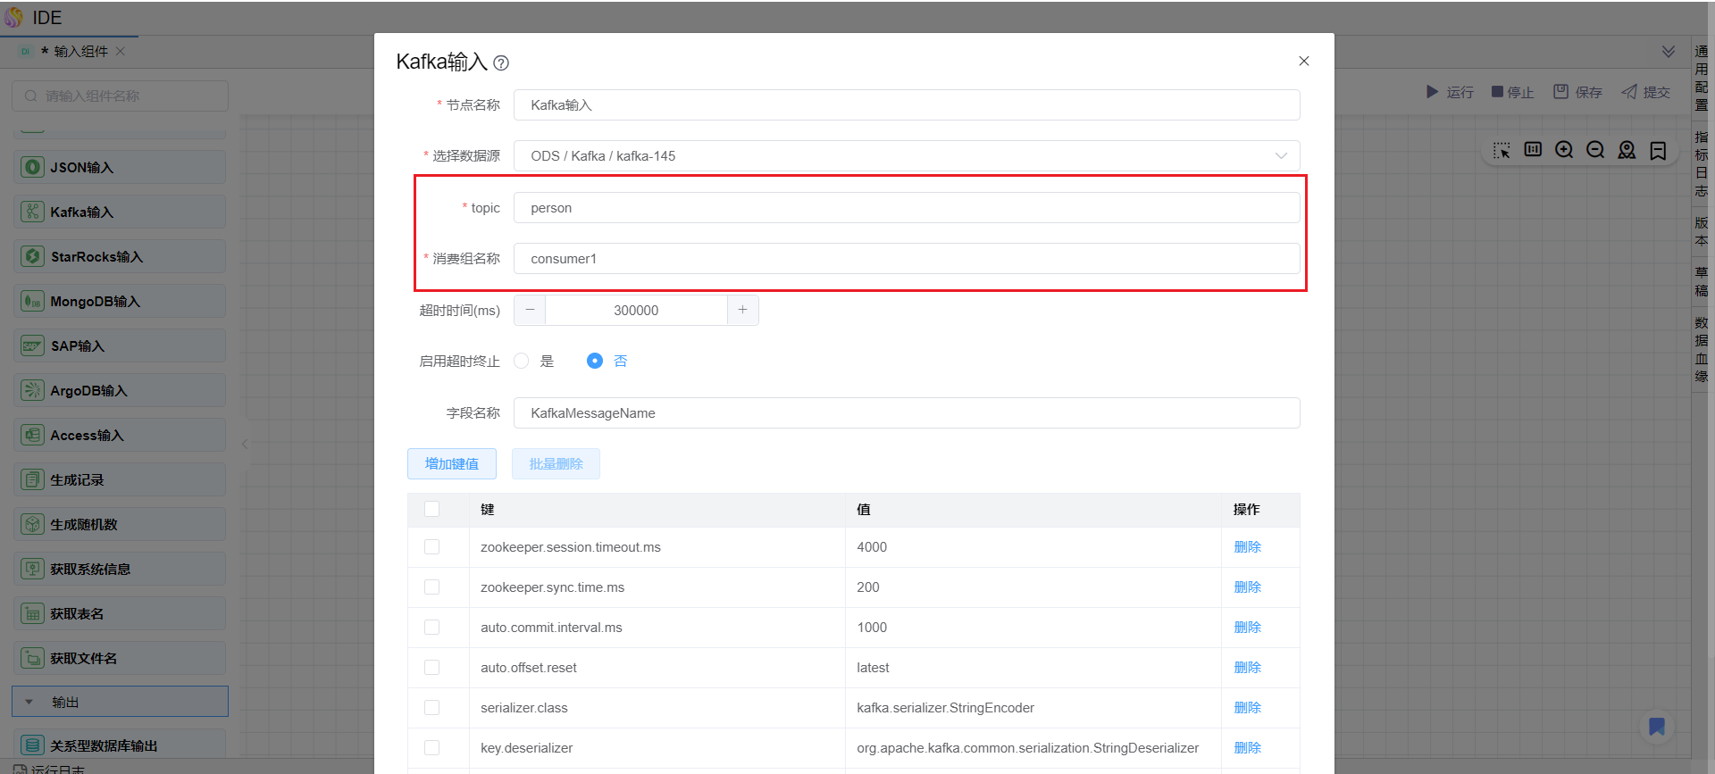Select the 是 radio for 启用超时终止
This screenshot has height=774, width=1715.
click(x=522, y=361)
